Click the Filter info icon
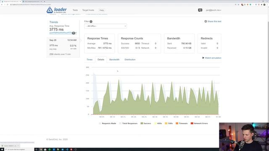Viewport: 269px width, 151px height. [x=91, y=21]
